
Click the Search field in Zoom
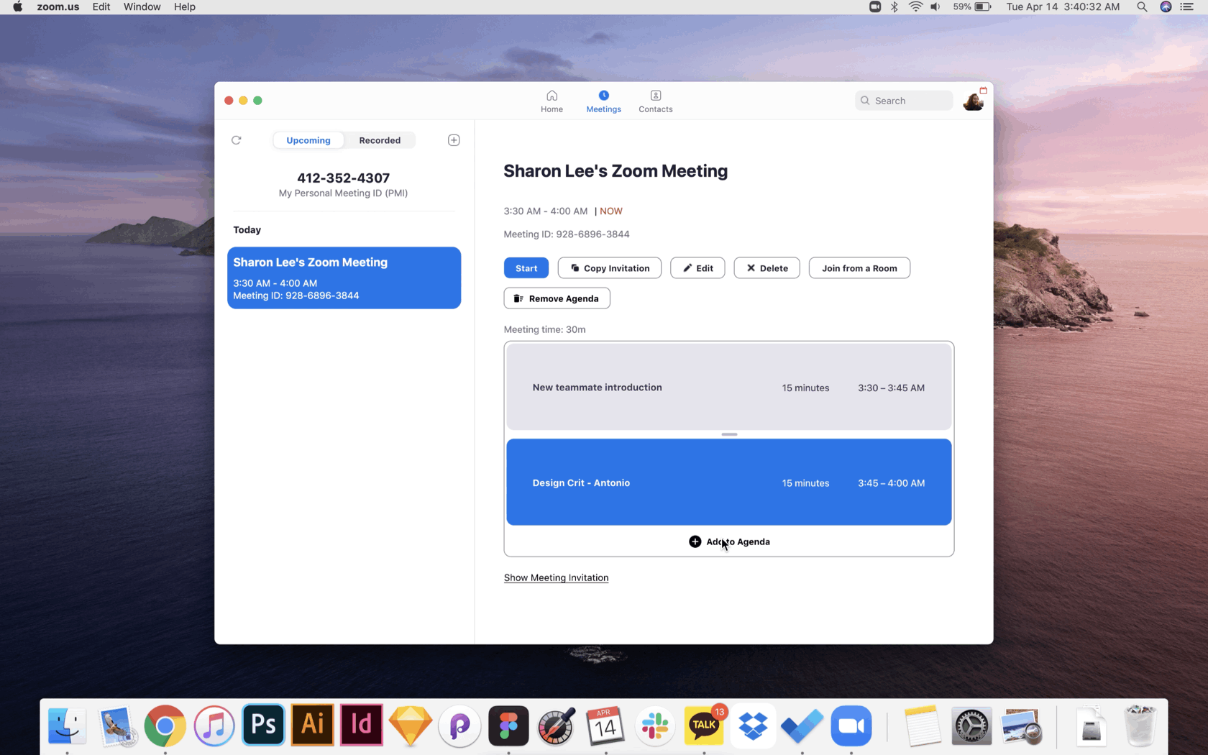pos(904,101)
